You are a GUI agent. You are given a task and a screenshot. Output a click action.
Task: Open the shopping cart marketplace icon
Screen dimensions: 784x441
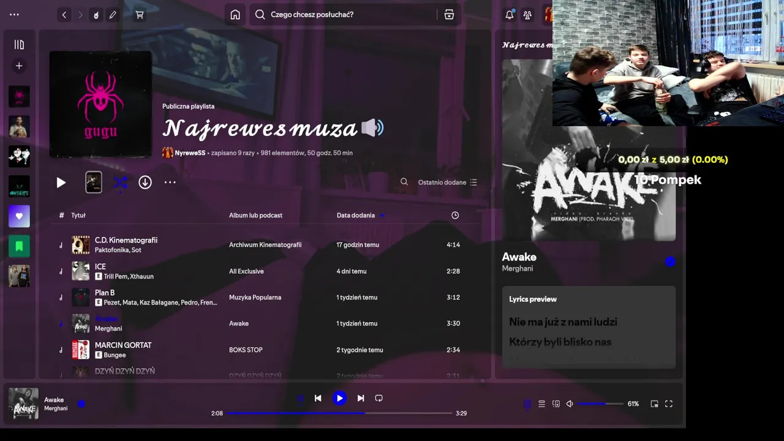[x=140, y=15]
